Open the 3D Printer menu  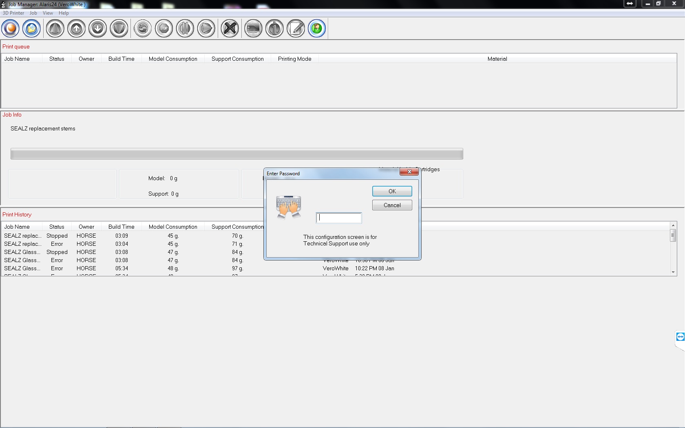(13, 13)
